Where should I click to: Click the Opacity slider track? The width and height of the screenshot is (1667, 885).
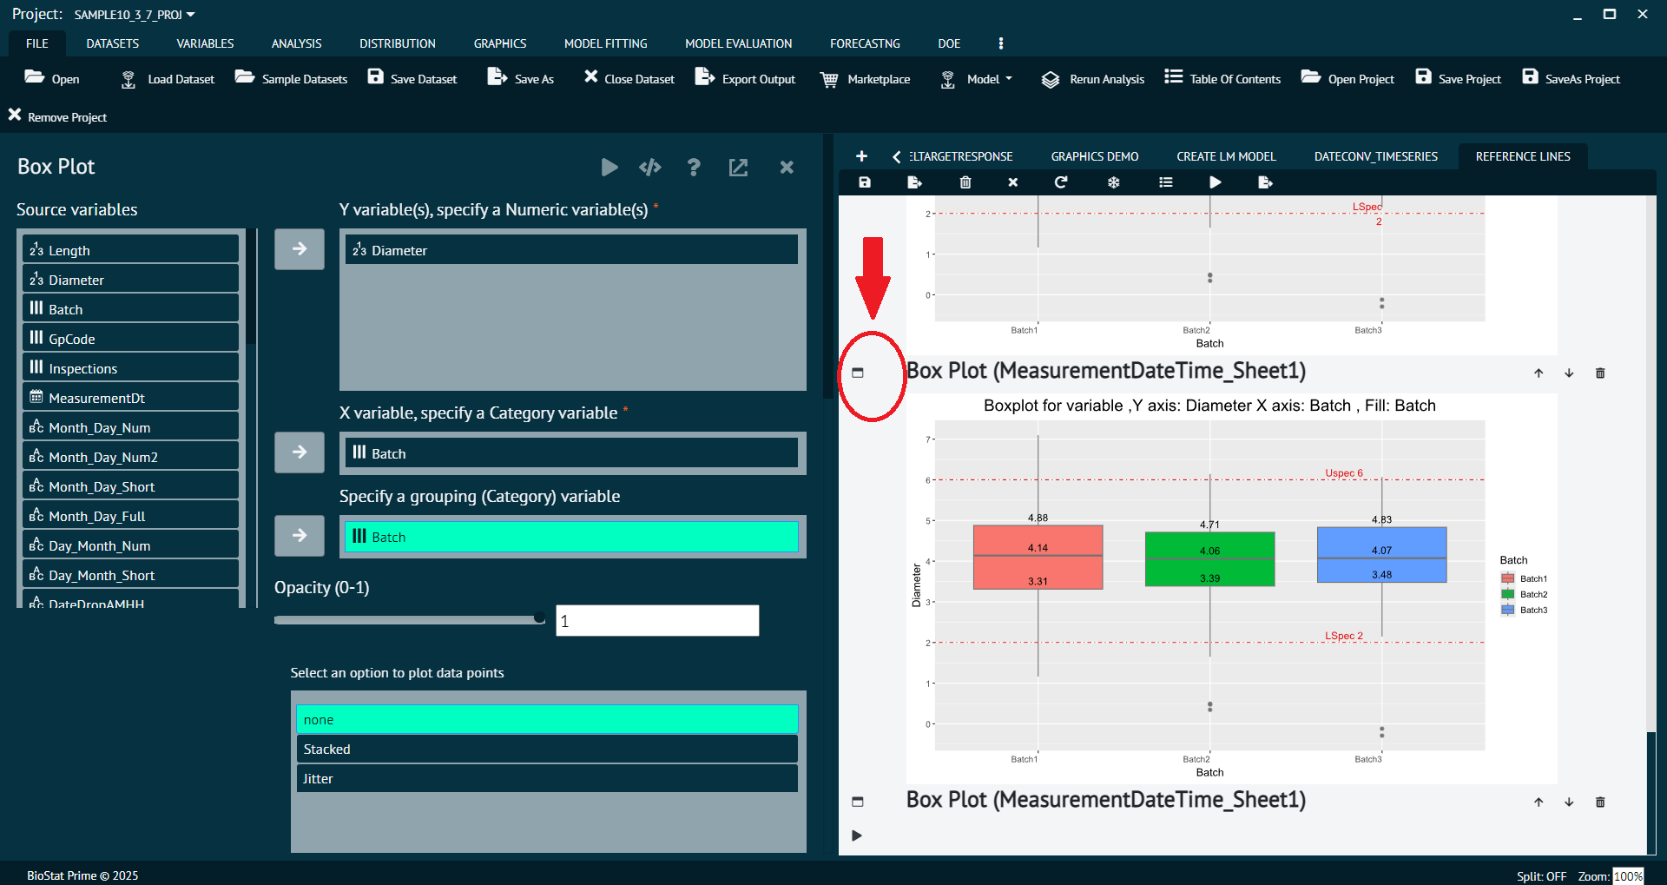408,619
